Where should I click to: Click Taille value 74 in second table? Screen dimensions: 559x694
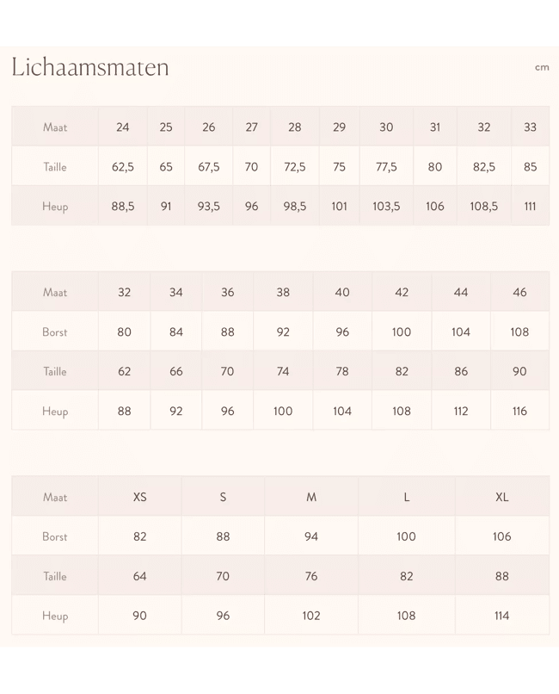(x=283, y=371)
